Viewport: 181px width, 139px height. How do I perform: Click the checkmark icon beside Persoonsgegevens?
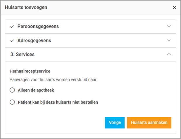coord(12,26)
